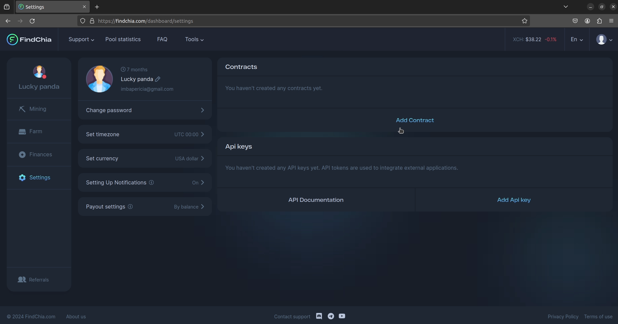
Task: Select Referrals in the sidebar
Action: (39, 279)
